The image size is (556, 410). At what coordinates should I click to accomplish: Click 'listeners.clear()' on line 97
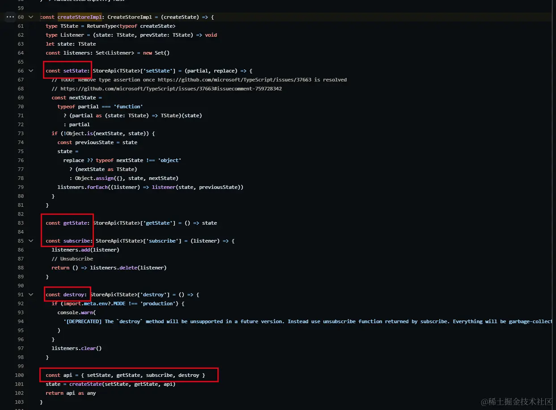[77, 348]
